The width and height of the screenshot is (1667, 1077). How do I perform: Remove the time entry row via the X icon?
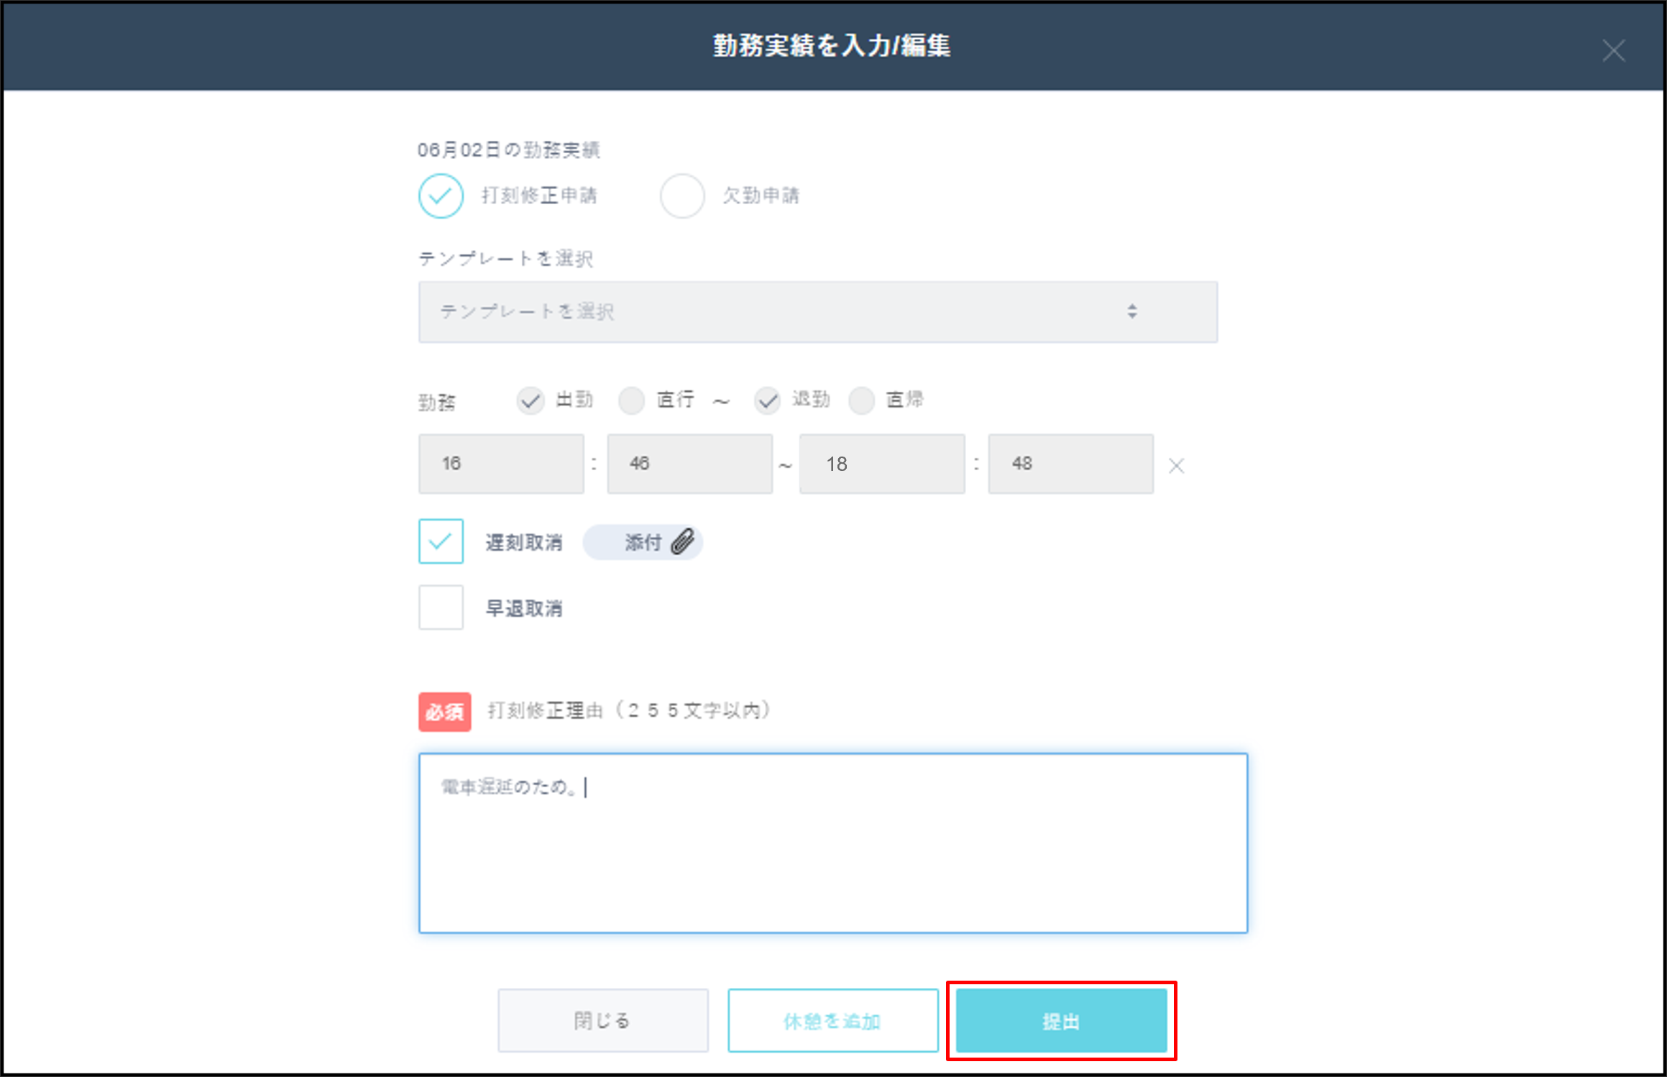[1177, 465]
